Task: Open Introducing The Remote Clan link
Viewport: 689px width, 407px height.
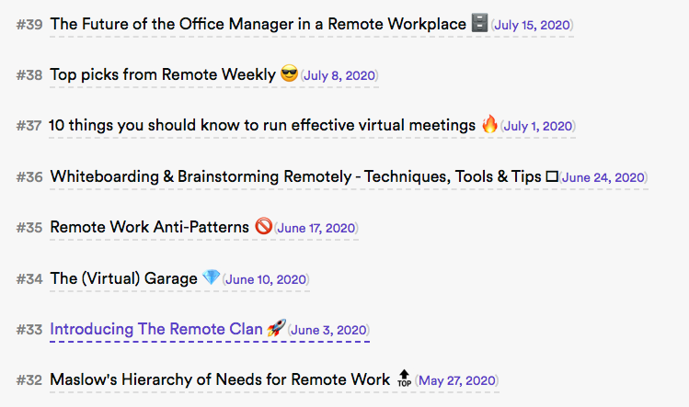Action: tap(156, 329)
